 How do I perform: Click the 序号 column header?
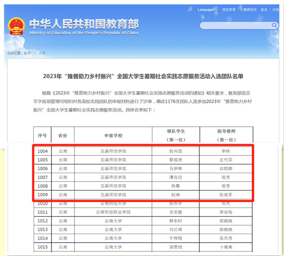point(42,135)
